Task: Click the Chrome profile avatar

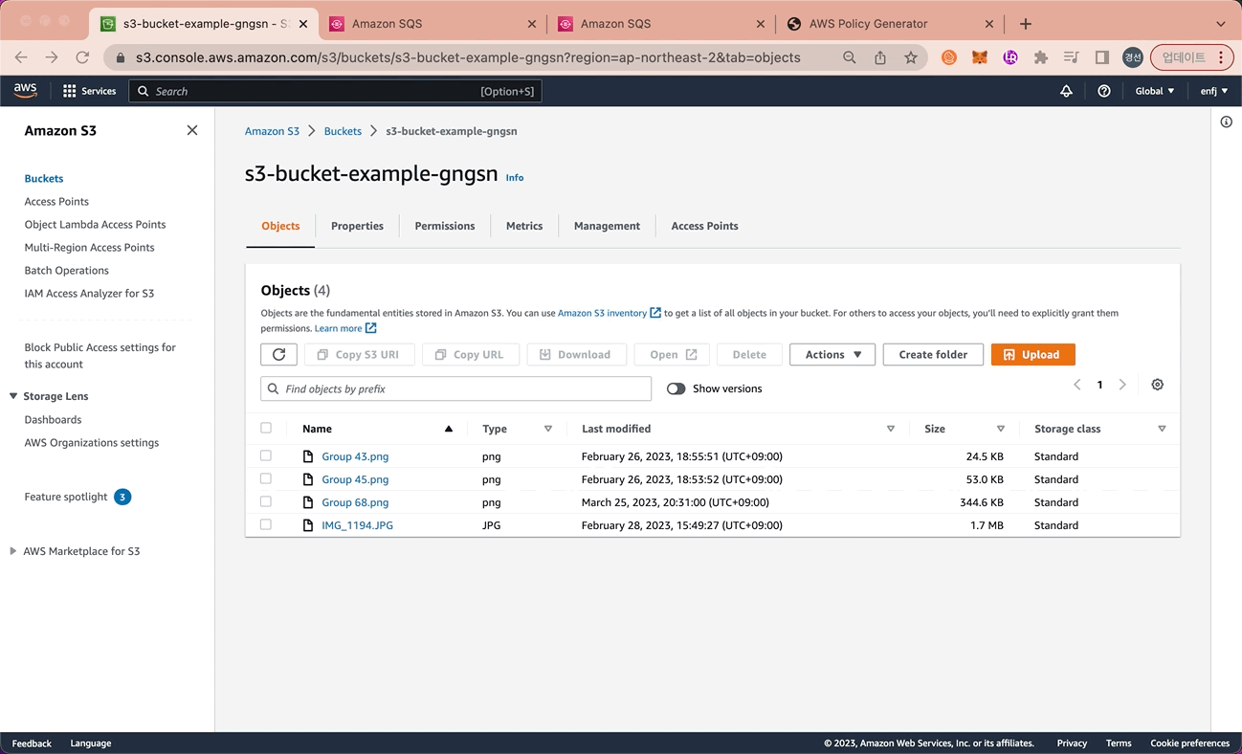Action: (1133, 57)
